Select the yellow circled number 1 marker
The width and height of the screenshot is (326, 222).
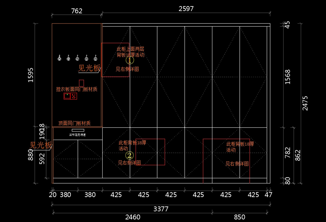[130, 60]
